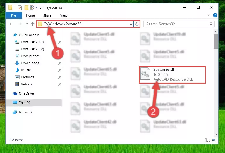Screen dimensions: 225x153
Task: Click the Search System32 box
Action: pyautogui.click(x=179, y=24)
